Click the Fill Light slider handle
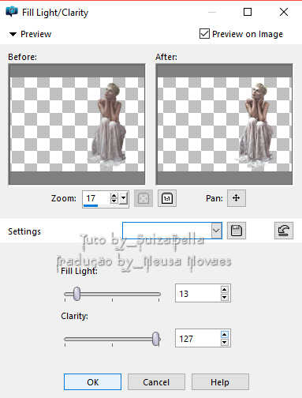The image size is (302, 398). pyautogui.click(x=76, y=294)
